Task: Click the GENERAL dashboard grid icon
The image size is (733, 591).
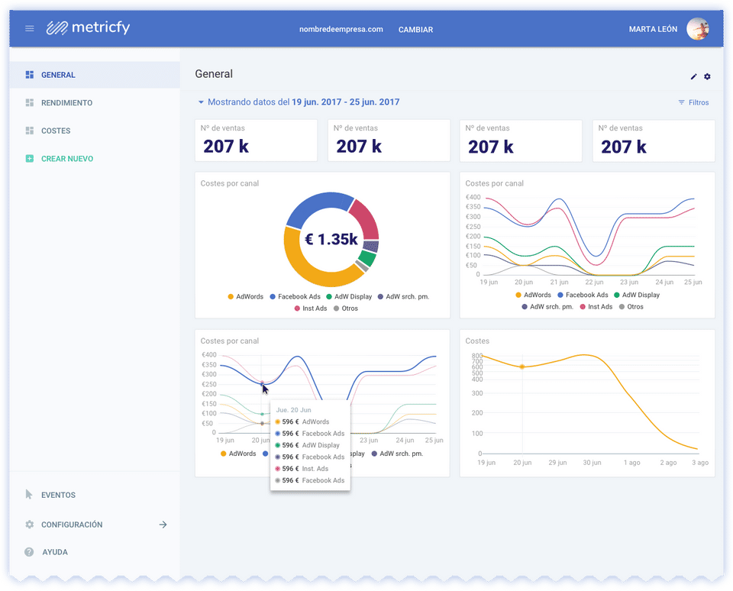Action: click(30, 75)
